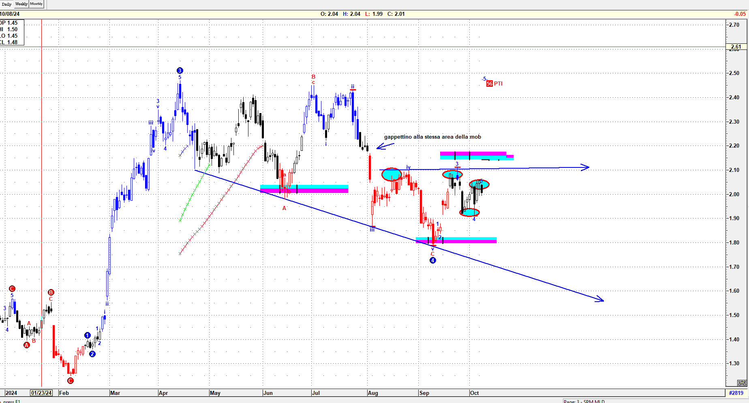Image resolution: width=749 pixels, height=403 pixels.
Task: Switch to the Weekly chart tab
Action: pos(21,4)
